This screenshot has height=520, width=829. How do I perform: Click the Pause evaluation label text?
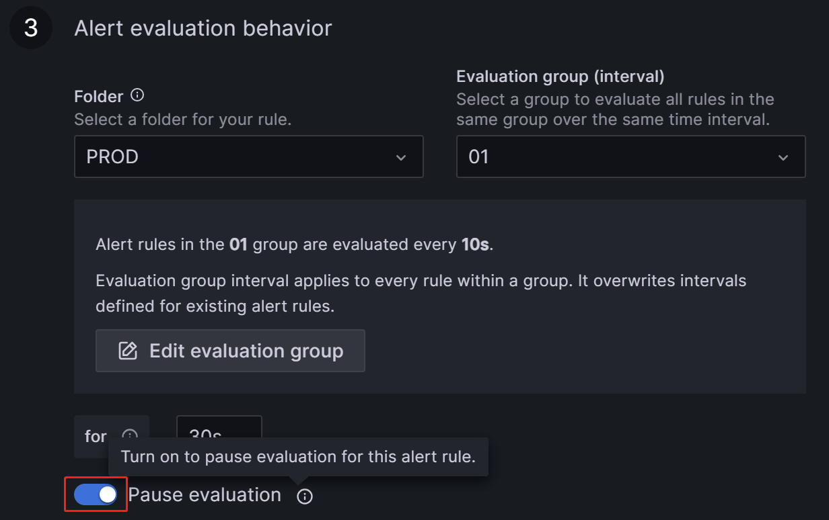pyautogui.click(x=205, y=495)
